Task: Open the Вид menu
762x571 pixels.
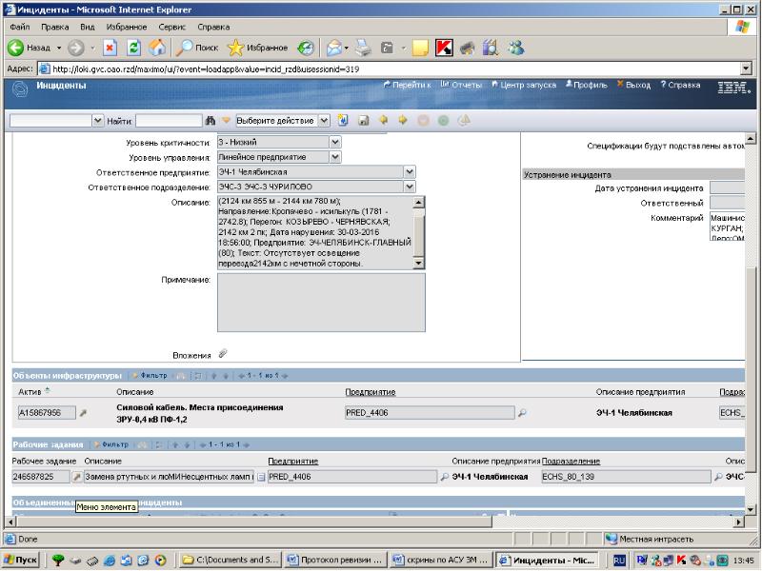Action: [88, 27]
